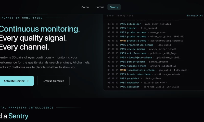
Task: Select the review-schema review_author_length row
Action: tap(142, 49)
